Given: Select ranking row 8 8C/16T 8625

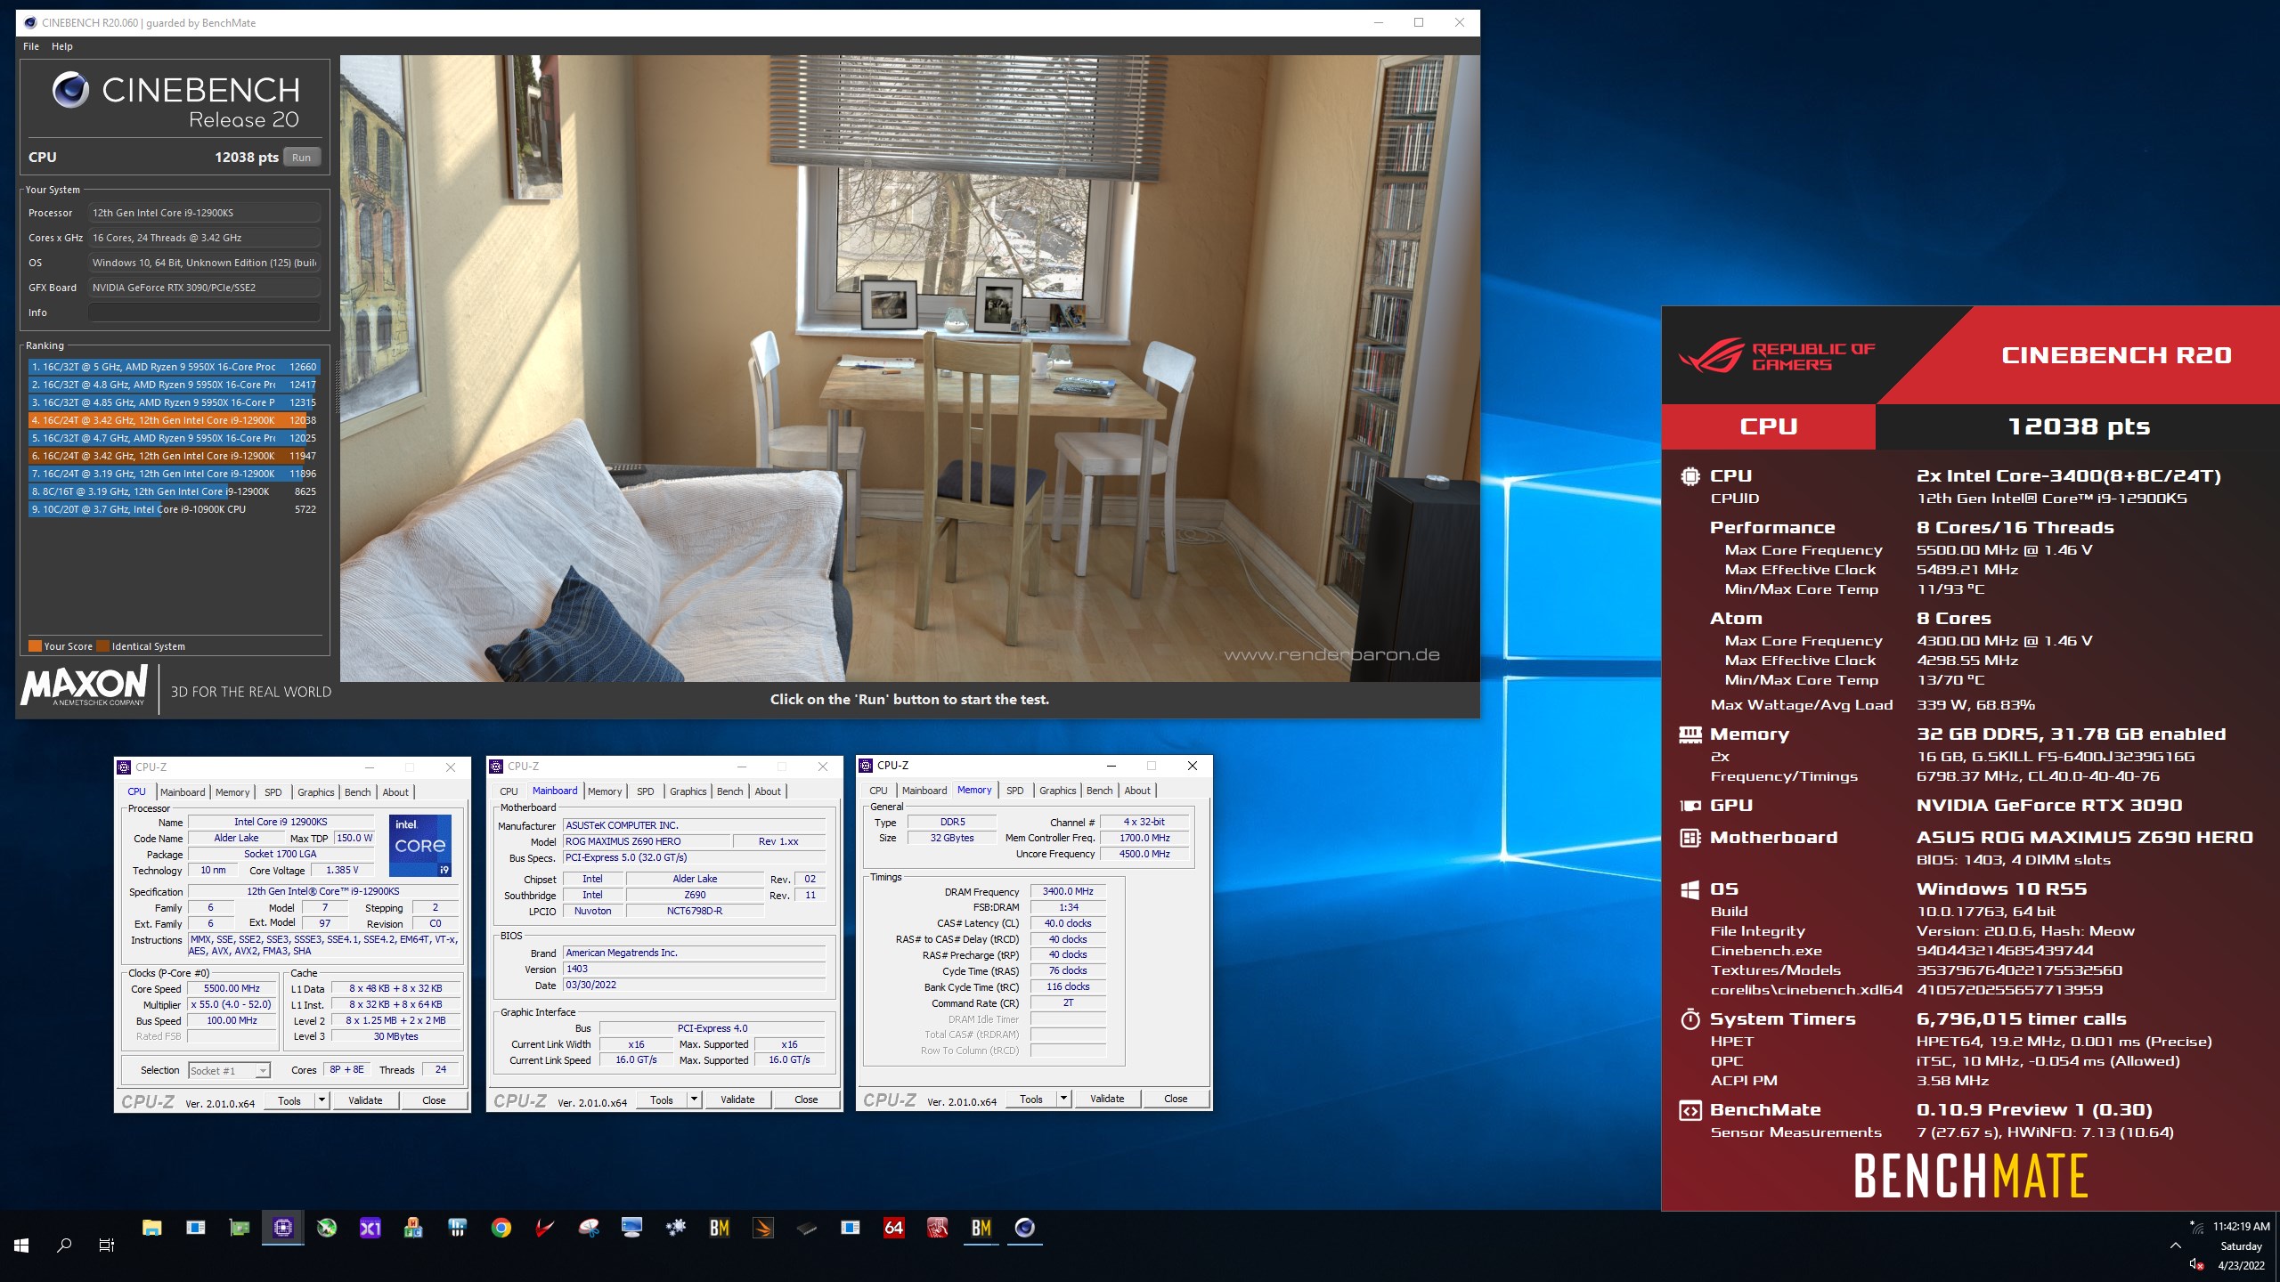Looking at the screenshot, I should (x=173, y=491).
